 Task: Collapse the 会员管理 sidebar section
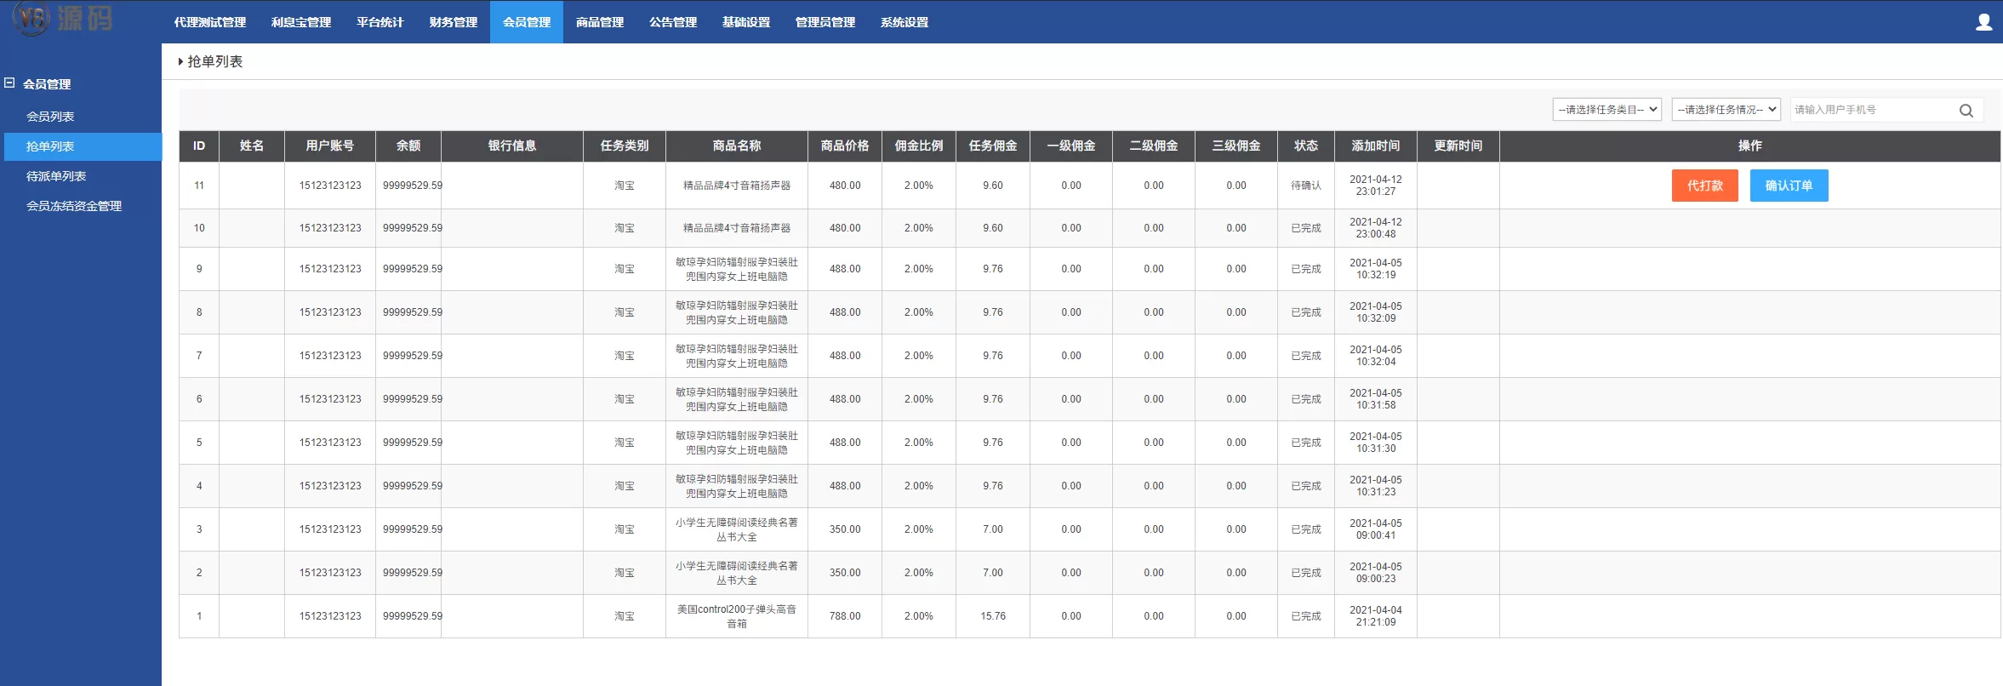pyautogui.click(x=9, y=83)
